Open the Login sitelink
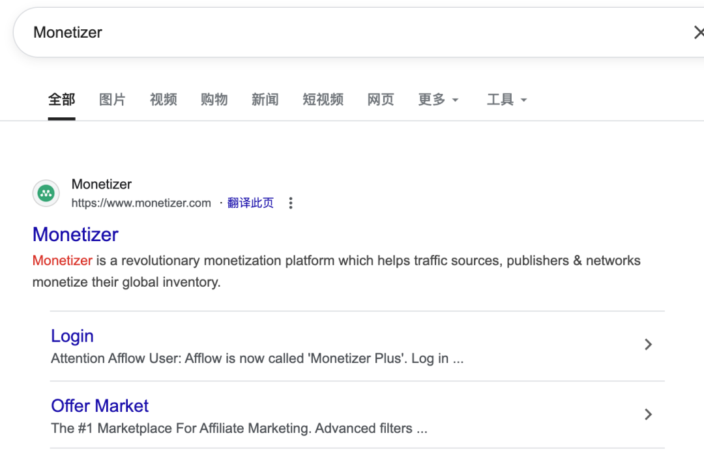This screenshot has width=704, height=451. (x=72, y=336)
